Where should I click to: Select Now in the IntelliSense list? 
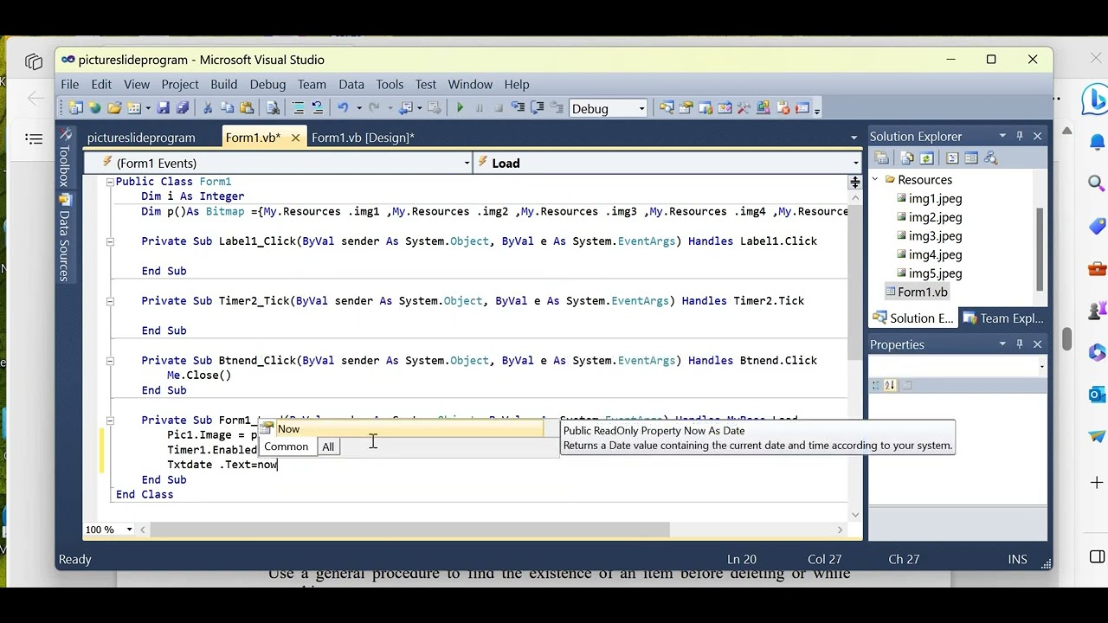pyautogui.click(x=402, y=429)
